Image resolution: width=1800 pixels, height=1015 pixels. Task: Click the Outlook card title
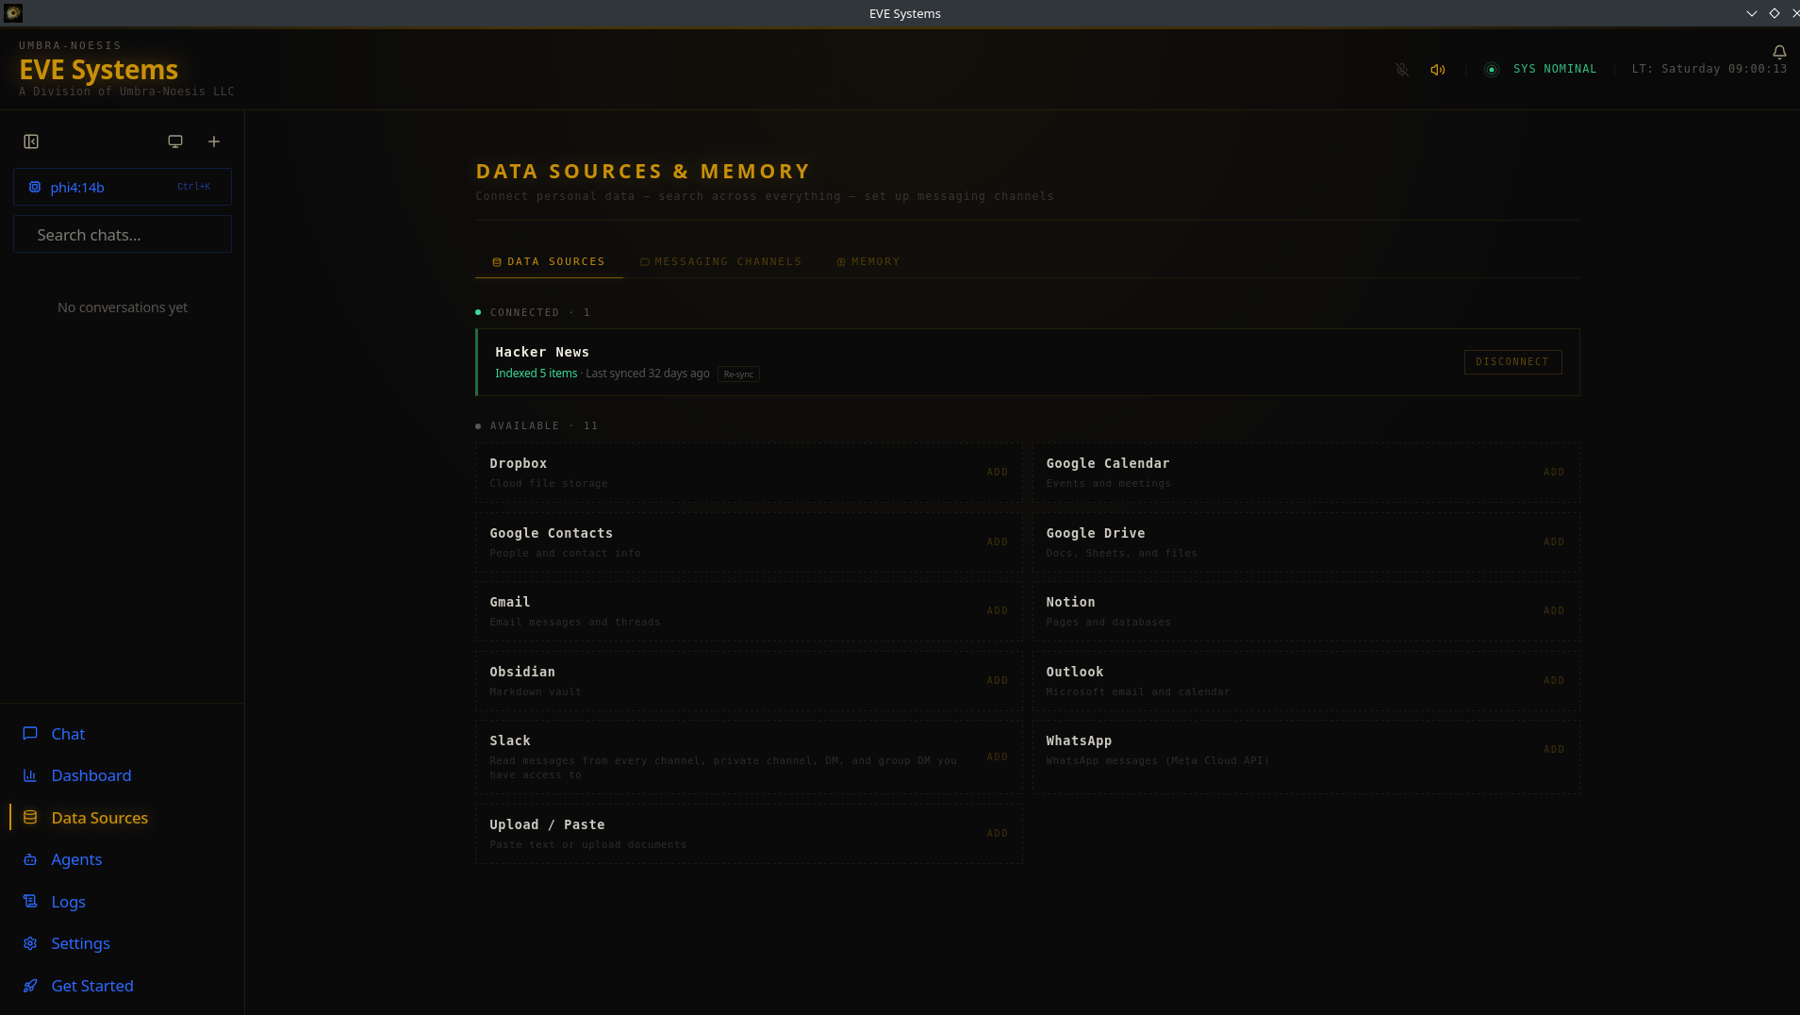point(1075,672)
